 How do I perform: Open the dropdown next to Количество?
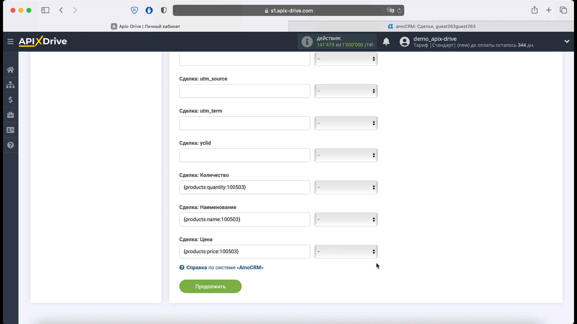point(346,187)
